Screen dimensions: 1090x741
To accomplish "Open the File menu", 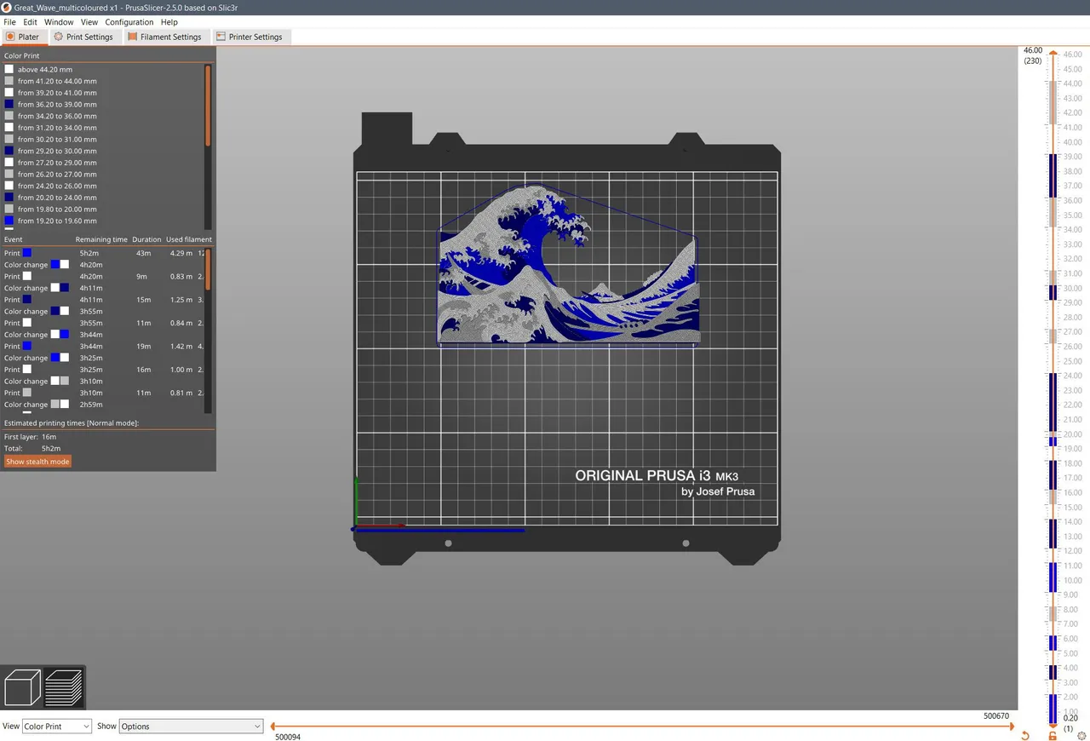I will (9, 22).
